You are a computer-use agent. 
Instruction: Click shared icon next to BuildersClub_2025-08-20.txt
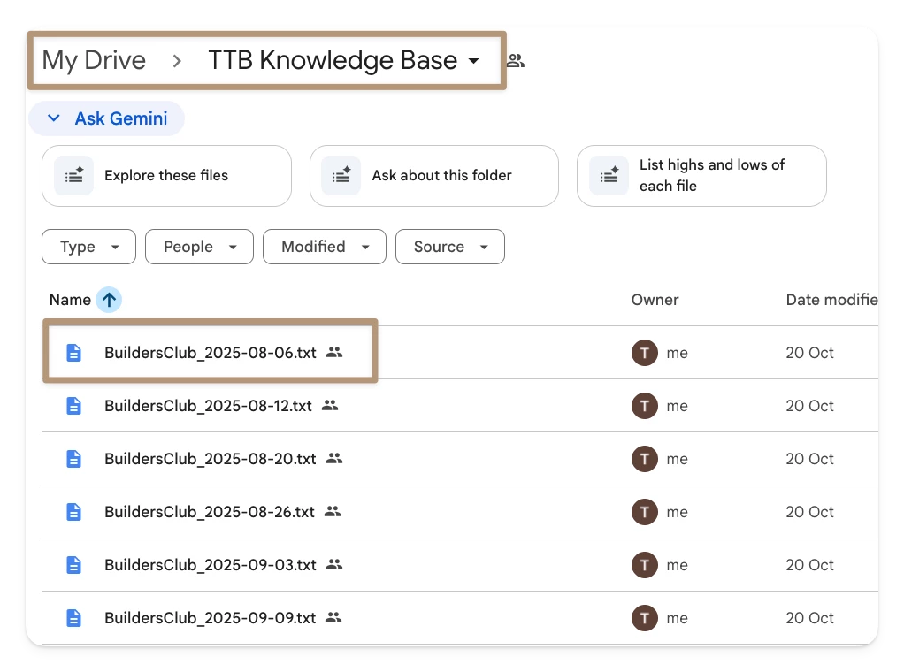pos(334,458)
